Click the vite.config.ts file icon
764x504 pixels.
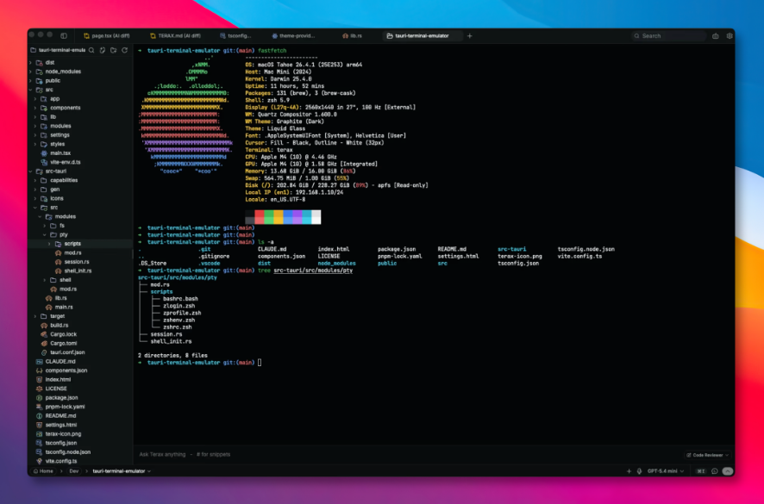tap(40, 461)
